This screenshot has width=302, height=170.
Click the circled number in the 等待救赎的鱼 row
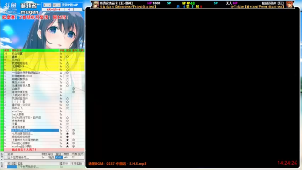pyautogui.click(x=73, y=92)
